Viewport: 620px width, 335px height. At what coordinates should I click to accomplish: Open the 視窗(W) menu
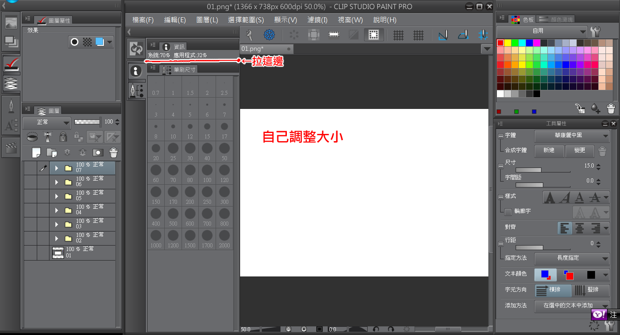(350, 20)
